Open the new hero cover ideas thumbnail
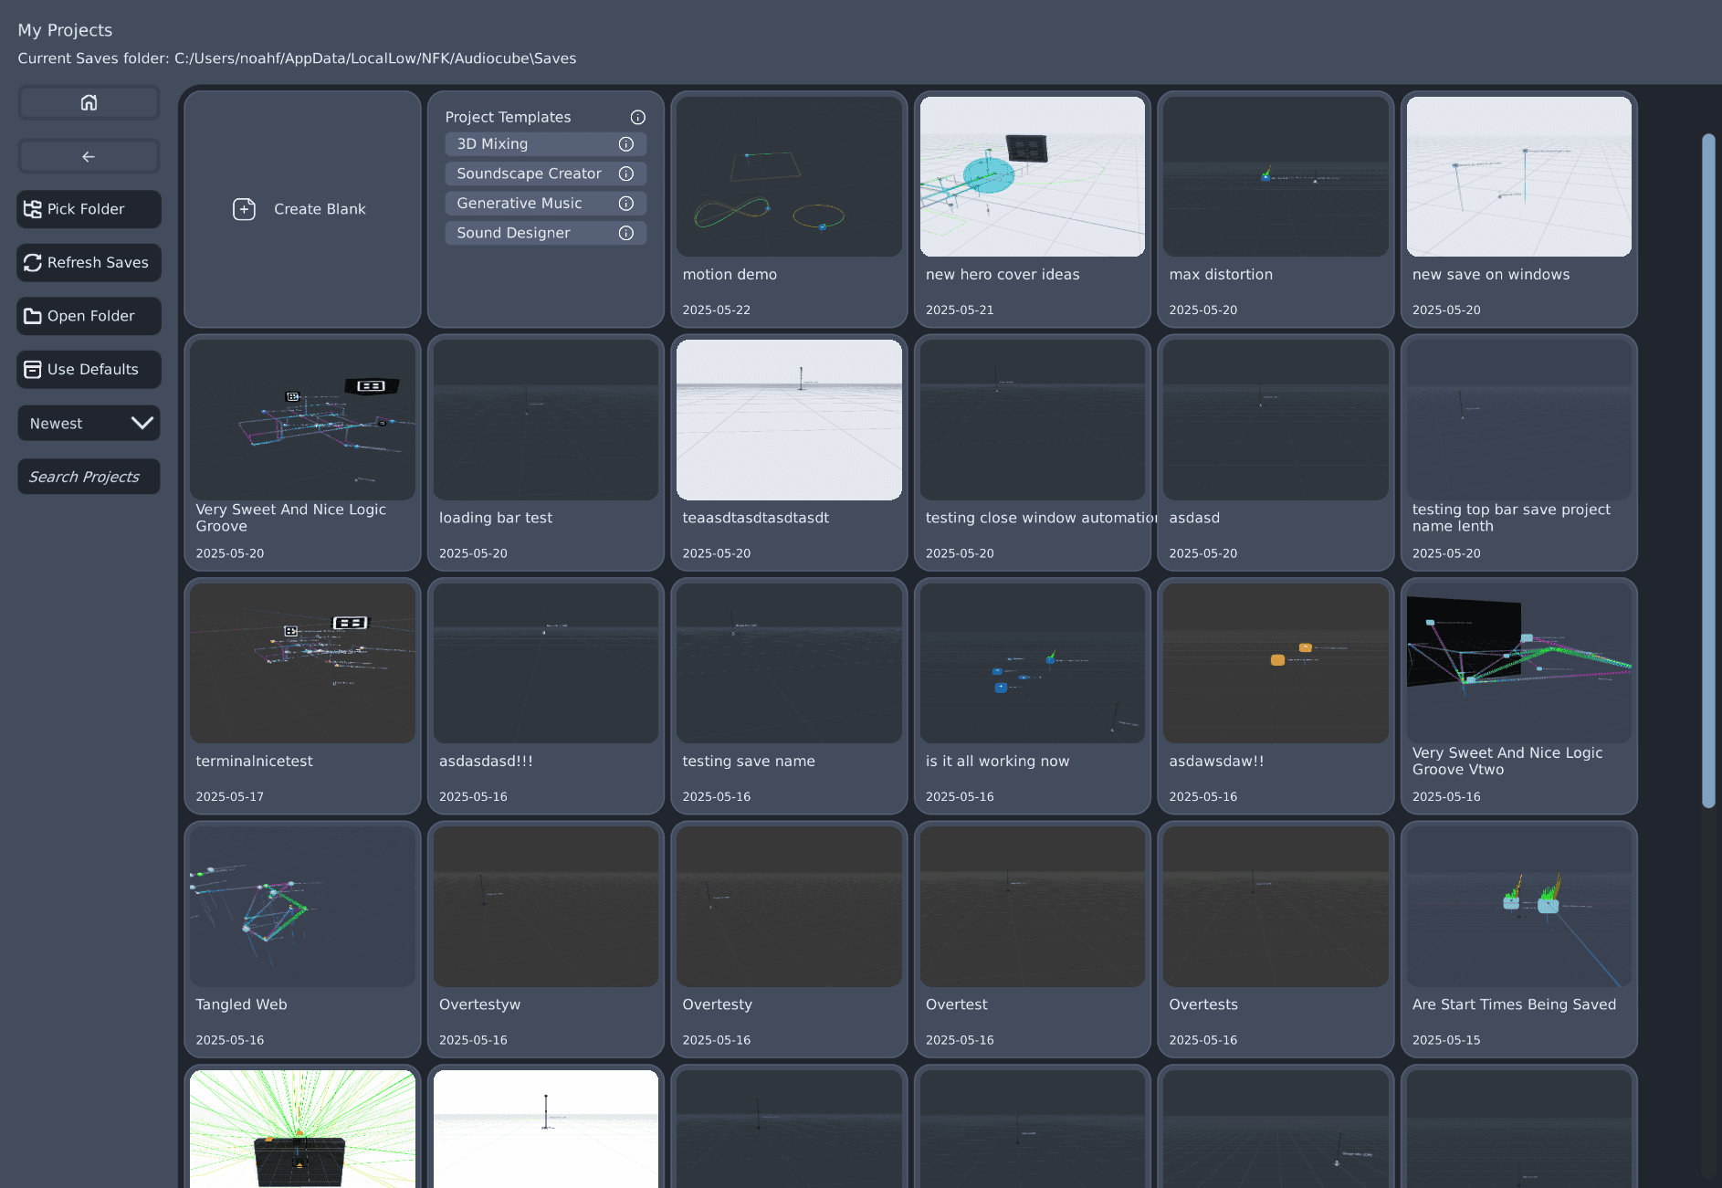 1033,177
